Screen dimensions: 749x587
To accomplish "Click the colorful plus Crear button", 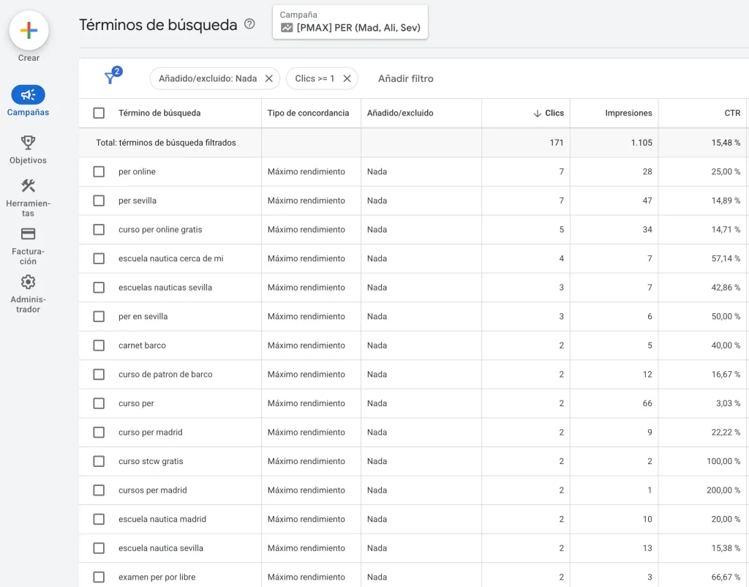I will tap(29, 31).
